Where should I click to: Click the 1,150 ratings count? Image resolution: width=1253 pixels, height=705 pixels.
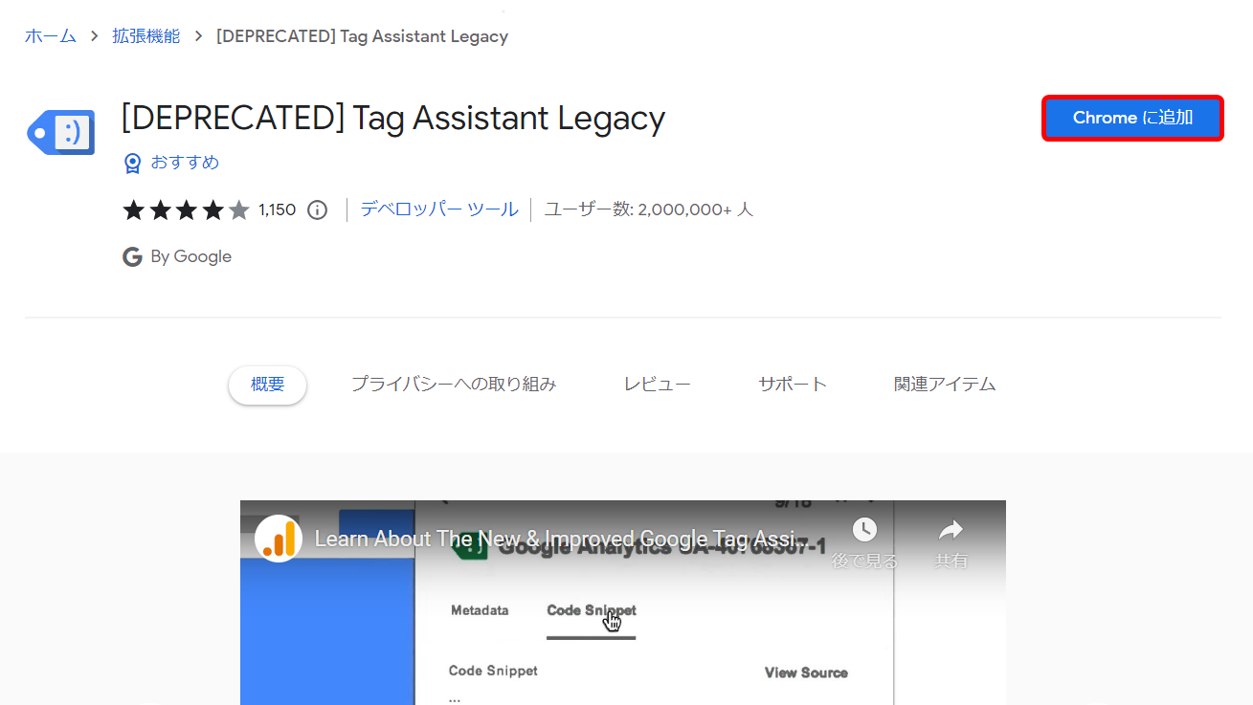click(277, 209)
